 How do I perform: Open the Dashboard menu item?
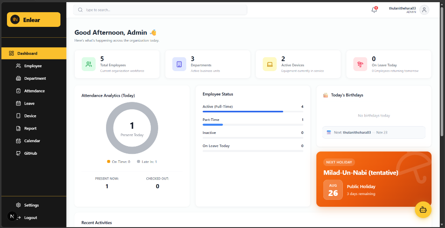(34, 53)
